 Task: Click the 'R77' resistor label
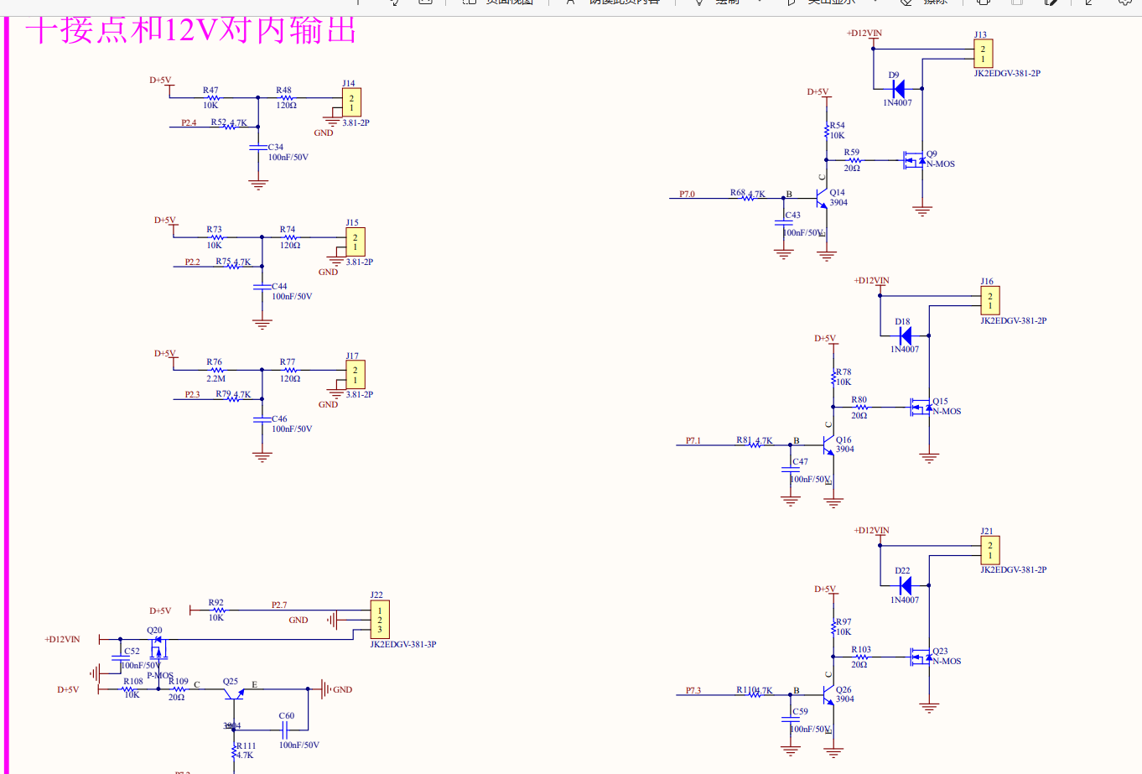coord(288,362)
